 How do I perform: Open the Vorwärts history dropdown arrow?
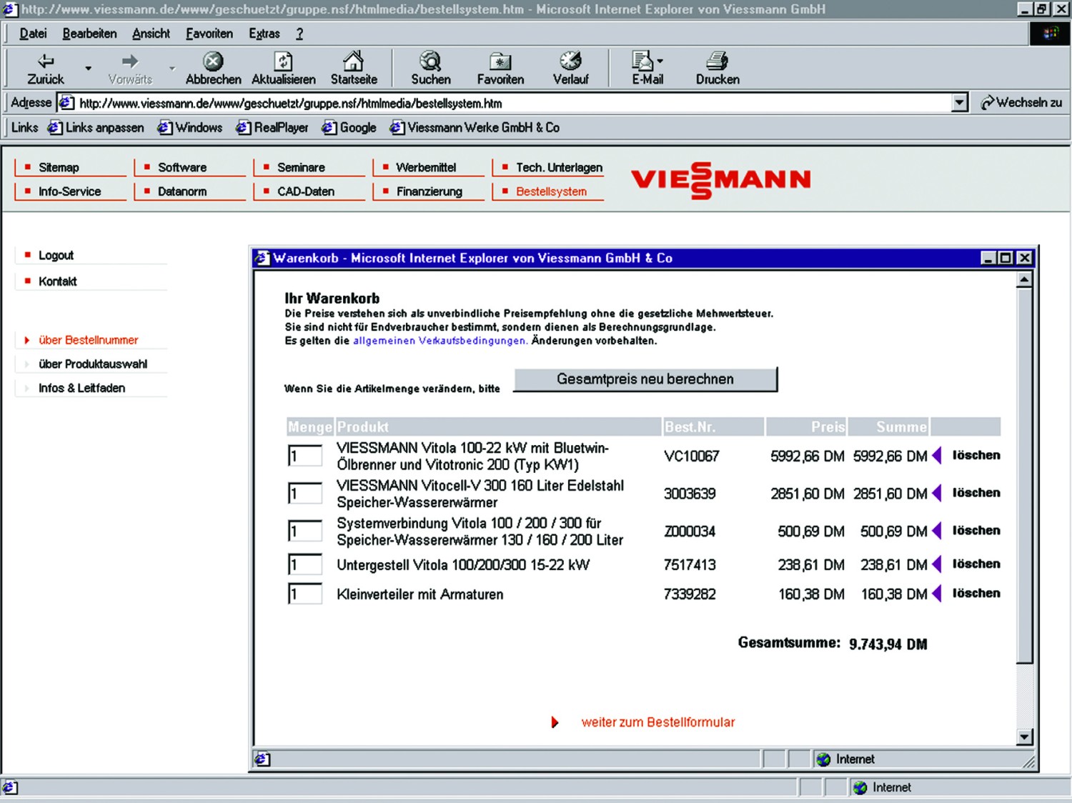pyautogui.click(x=172, y=69)
